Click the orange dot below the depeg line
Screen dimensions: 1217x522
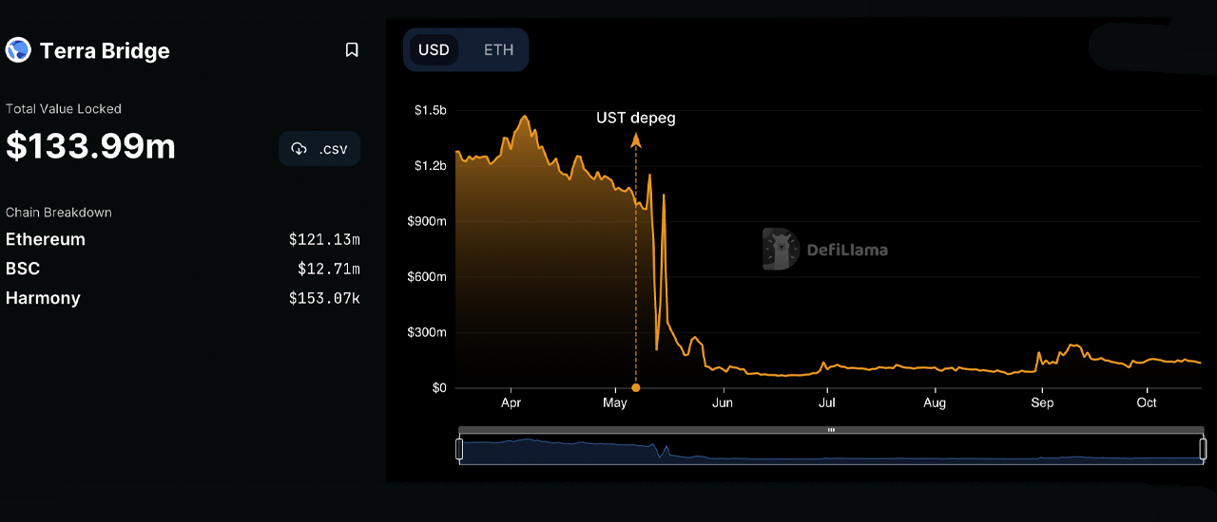[636, 387]
